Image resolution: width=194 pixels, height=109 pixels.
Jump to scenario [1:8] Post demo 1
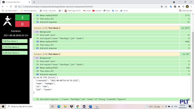click(x=15, y=41)
